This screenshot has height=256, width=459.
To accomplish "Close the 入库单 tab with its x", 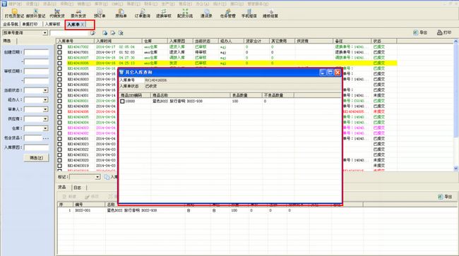I will (83, 25).
